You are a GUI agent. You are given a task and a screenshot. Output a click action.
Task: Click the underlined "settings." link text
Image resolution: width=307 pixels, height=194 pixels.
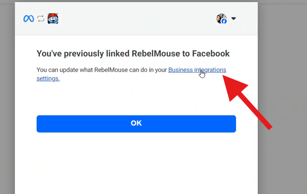[x=48, y=79]
